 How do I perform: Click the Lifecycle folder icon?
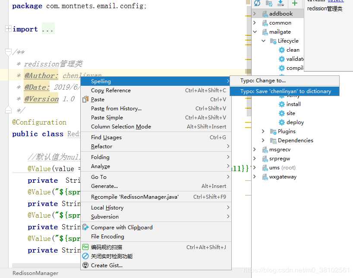click(x=273, y=41)
